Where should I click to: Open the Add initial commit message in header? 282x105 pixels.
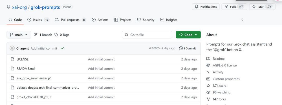pos(44,48)
